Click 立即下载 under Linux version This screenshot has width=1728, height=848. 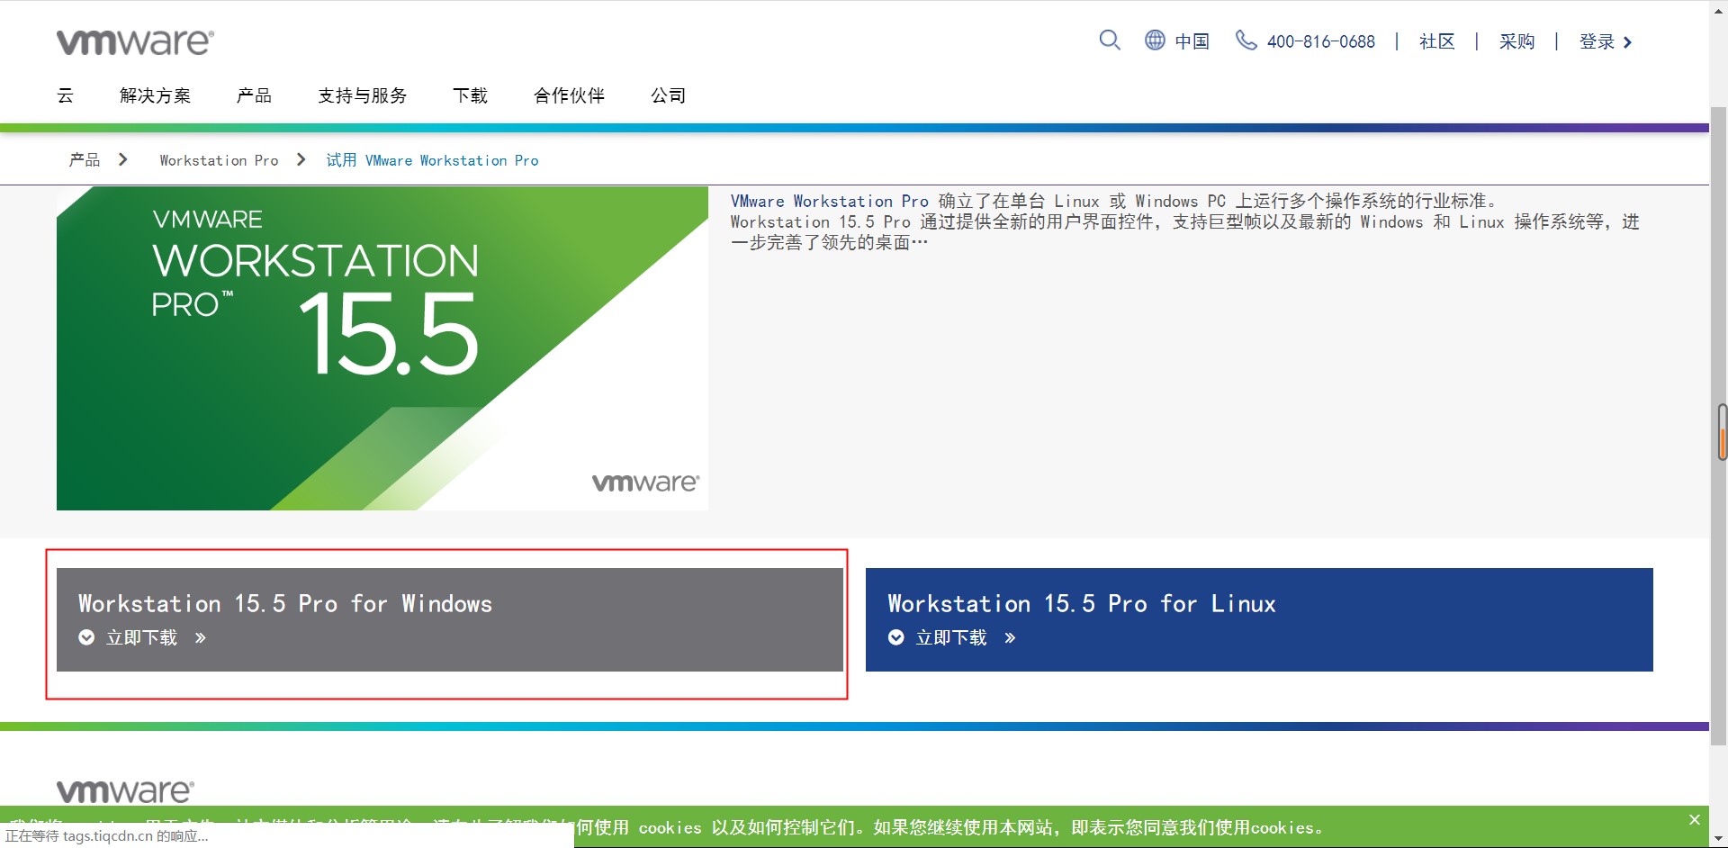[x=951, y=637]
